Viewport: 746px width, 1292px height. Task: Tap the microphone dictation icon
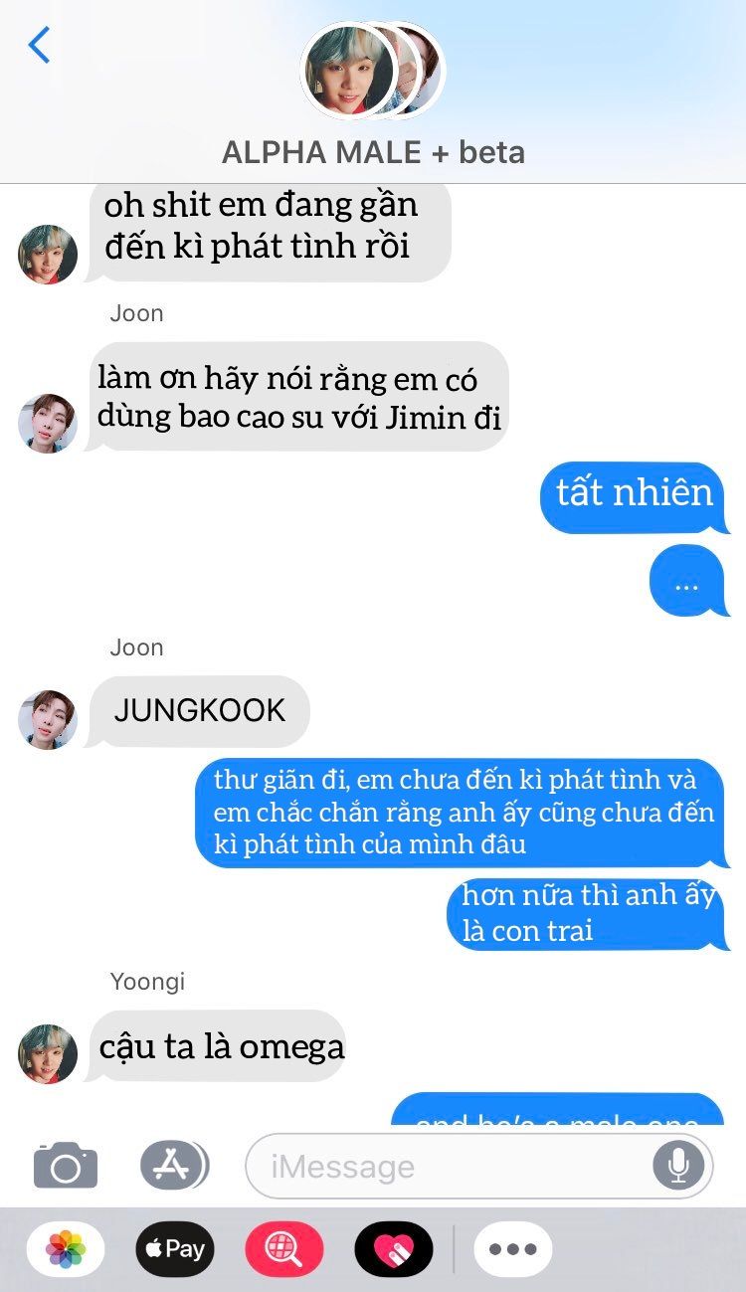pyautogui.click(x=678, y=1165)
